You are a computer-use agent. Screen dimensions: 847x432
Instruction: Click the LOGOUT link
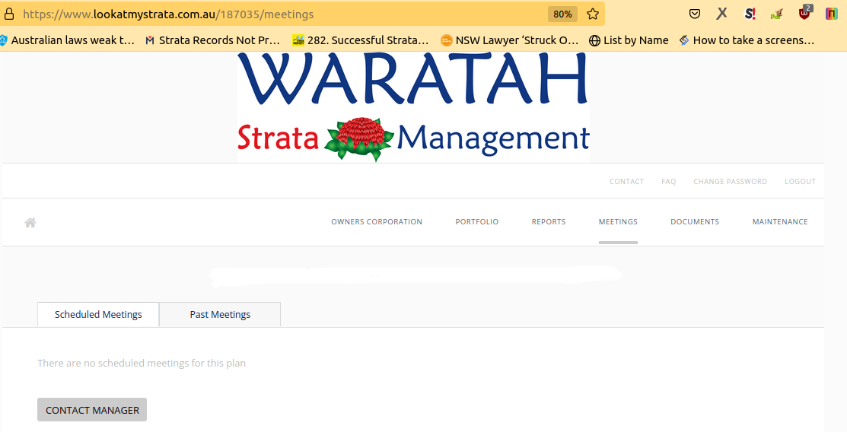click(x=800, y=182)
